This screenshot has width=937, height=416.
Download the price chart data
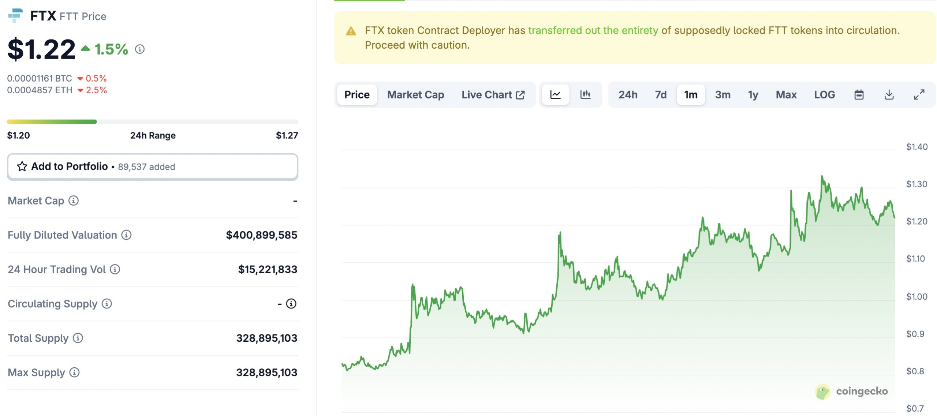click(889, 94)
